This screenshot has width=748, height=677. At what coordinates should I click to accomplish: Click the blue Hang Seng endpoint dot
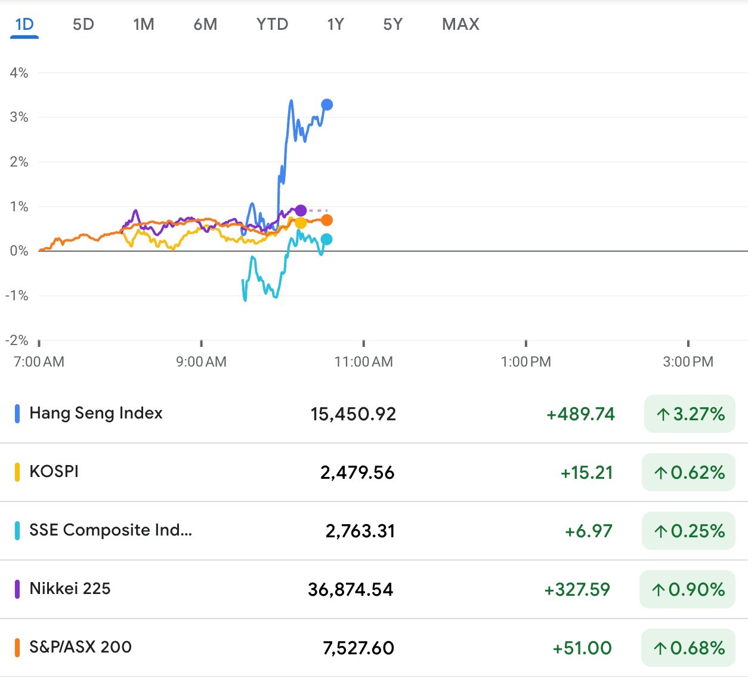pos(327,105)
